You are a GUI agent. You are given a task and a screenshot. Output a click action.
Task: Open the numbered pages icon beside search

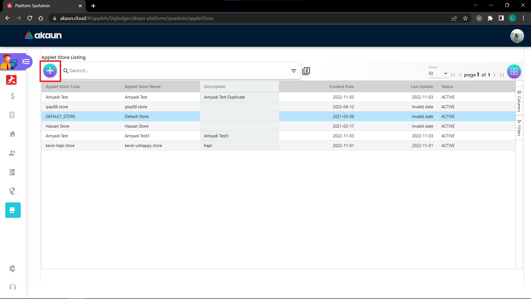[x=306, y=71]
